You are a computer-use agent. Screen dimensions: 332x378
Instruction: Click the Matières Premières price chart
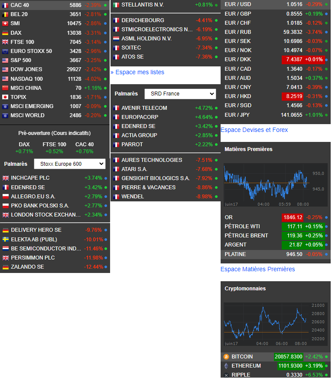(275, 185)
